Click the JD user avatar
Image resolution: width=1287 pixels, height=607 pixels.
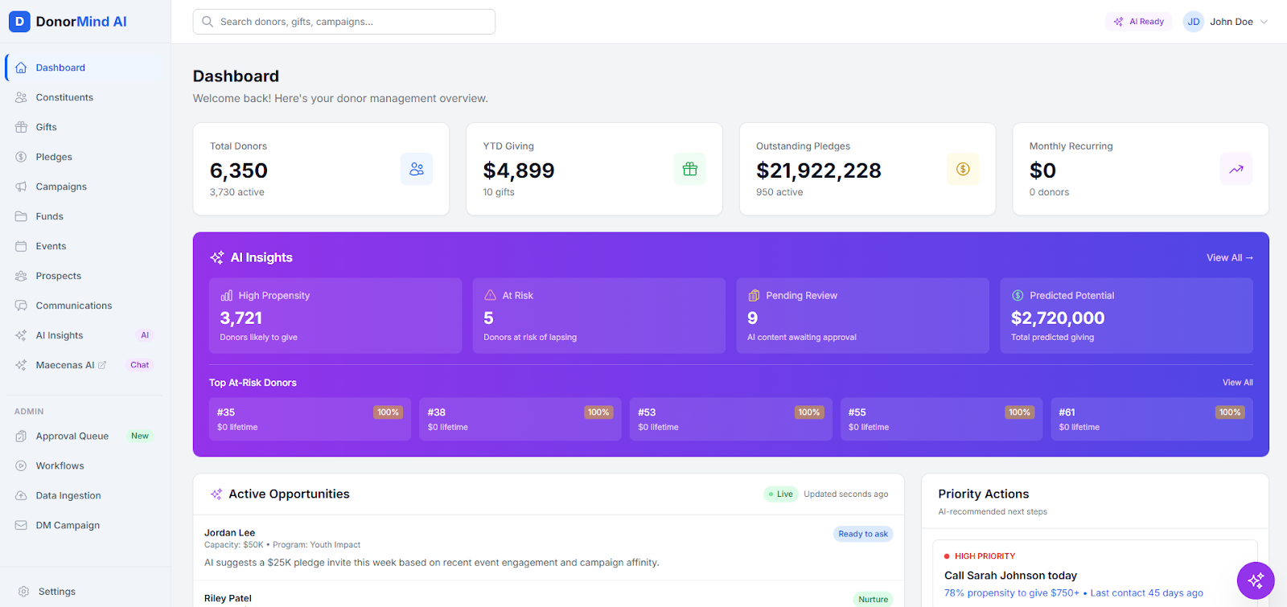click(x=1194, y=22)
